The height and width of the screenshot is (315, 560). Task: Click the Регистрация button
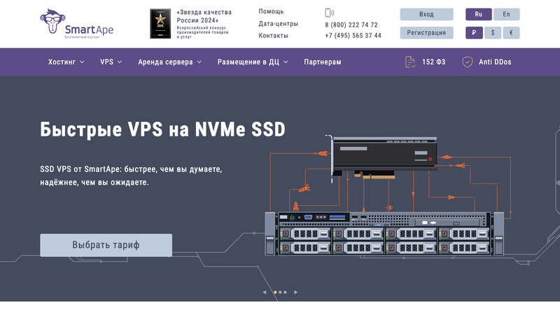point(426,33)
